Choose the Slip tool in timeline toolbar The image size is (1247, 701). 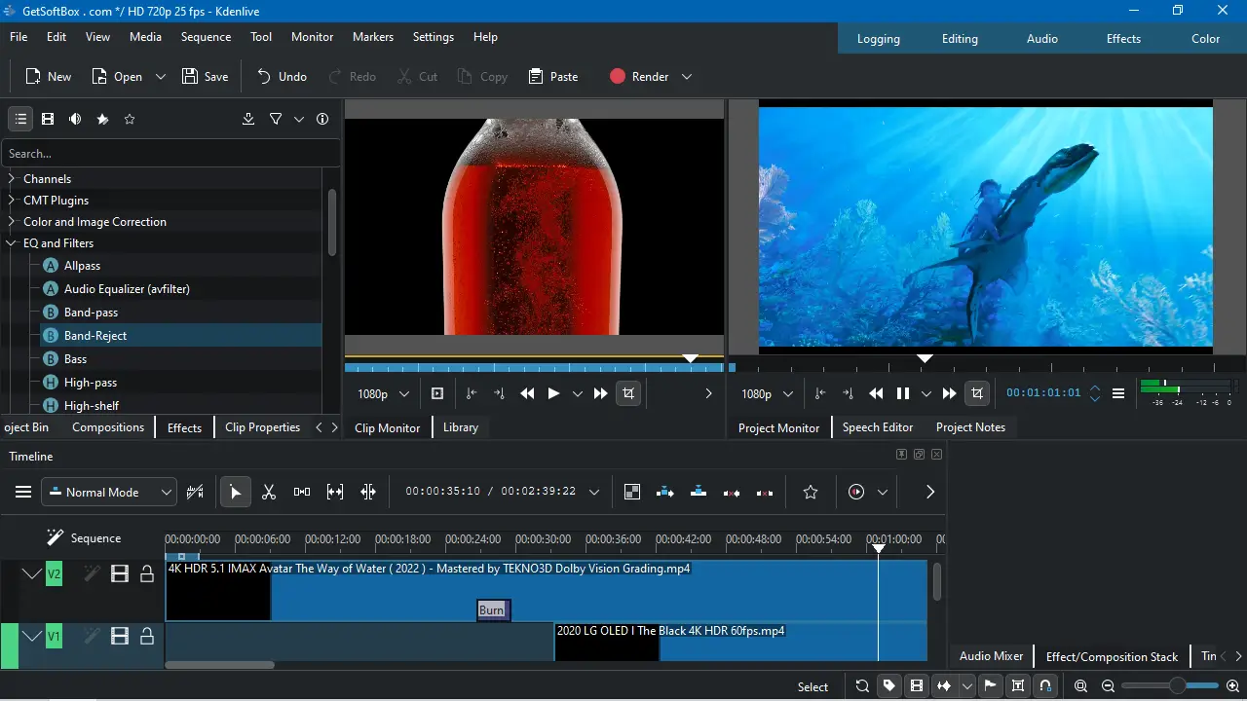pyautogui.click(x=335, y=492)
